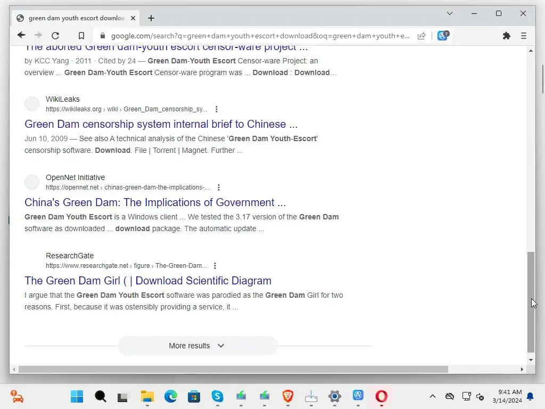
Task: Click the vertical scrollbar up arrow
Action: point(531,51)
